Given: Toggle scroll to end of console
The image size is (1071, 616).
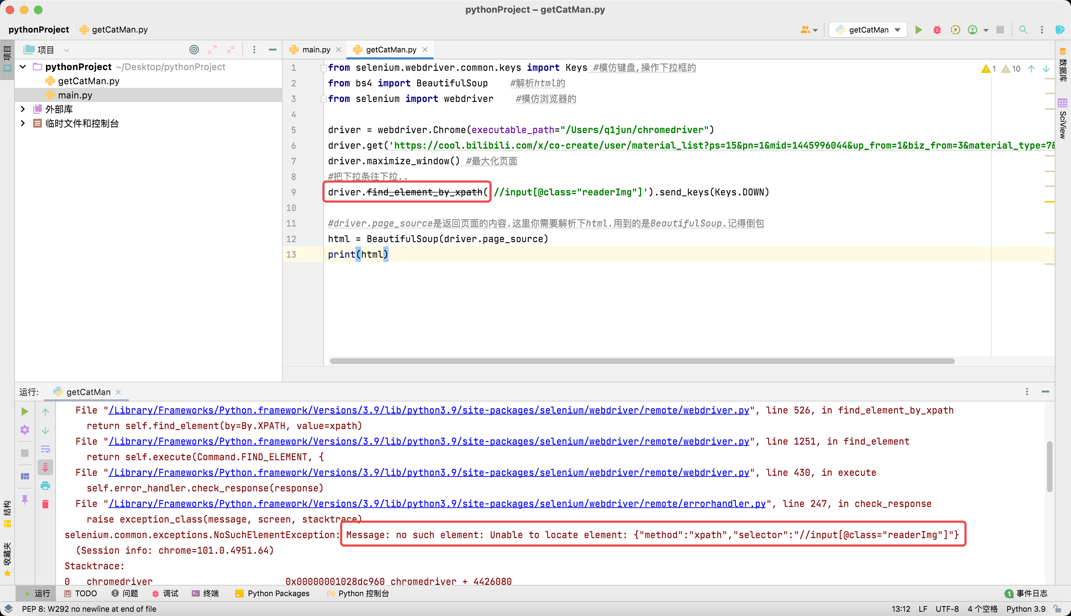Looking at the screenshot, I should point(45,467).
